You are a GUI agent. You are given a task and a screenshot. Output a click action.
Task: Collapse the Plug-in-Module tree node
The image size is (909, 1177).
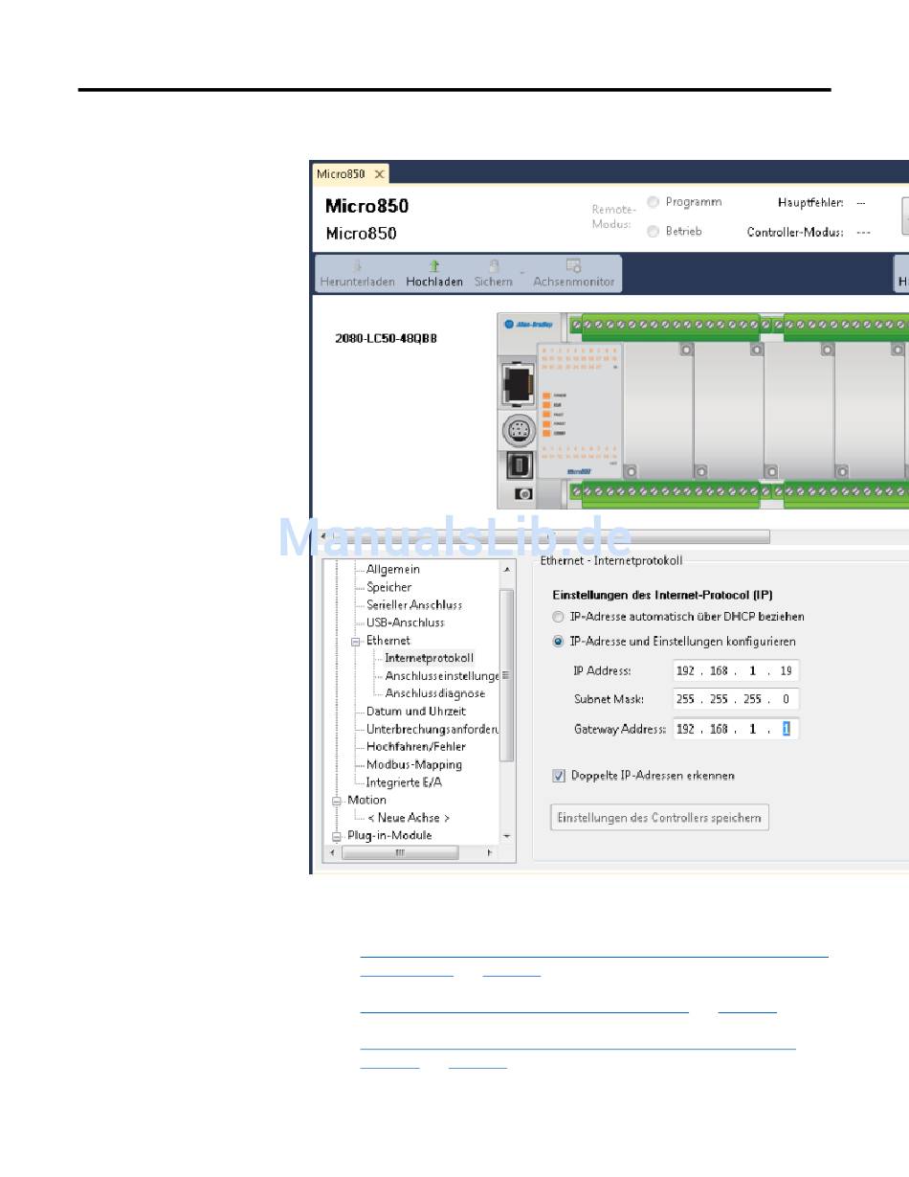point(337,837)
